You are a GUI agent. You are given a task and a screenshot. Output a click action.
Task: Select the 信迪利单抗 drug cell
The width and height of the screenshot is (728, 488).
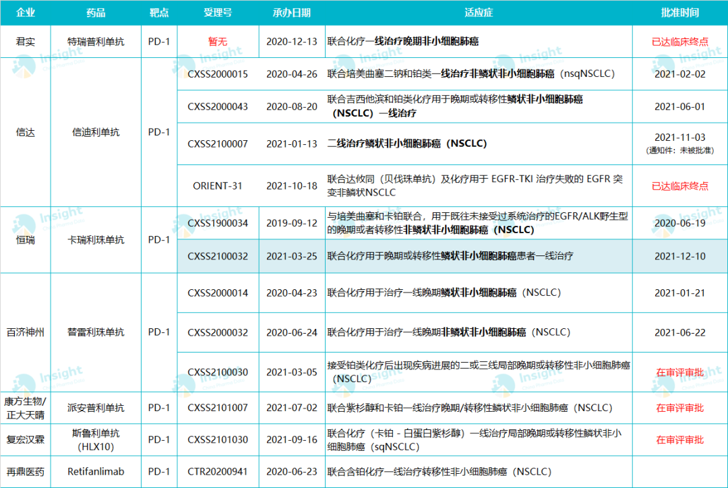click(96, 132)
